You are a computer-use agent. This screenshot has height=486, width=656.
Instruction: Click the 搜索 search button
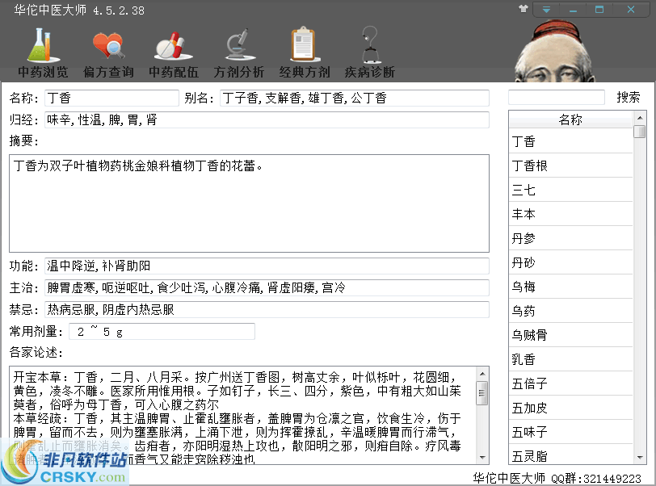[629, 97]
